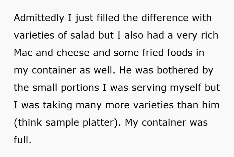This screenshot has width=234, height=157.
Task: Click the word "platter)." in the text
Action: click(102, 123)
